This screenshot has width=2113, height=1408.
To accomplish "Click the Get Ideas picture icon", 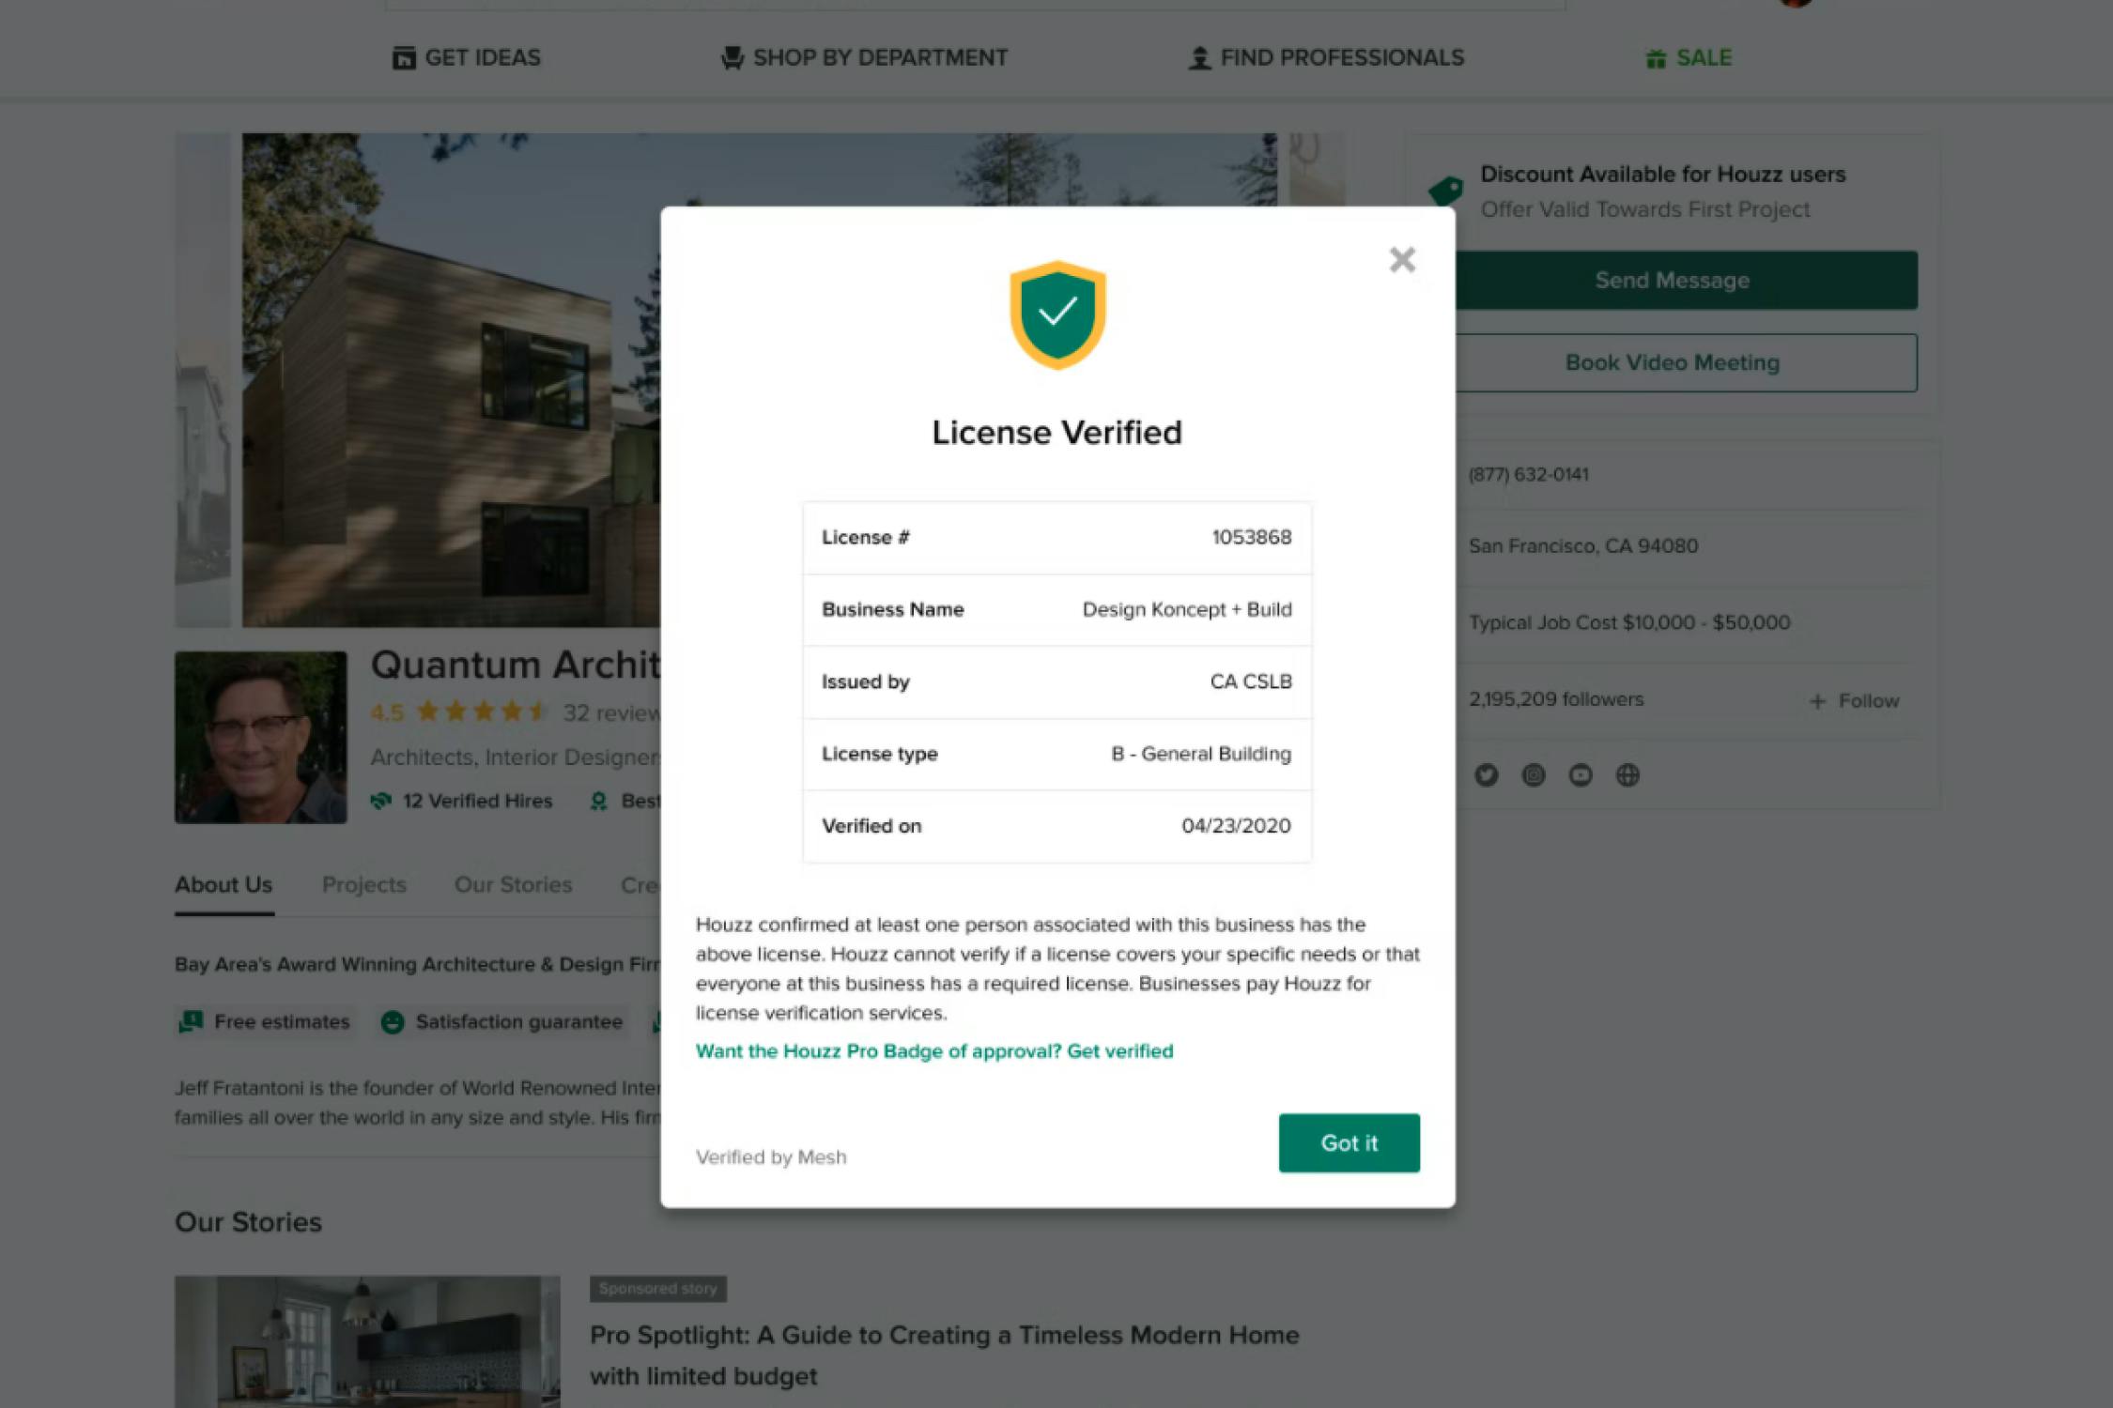I will point(402,57).
